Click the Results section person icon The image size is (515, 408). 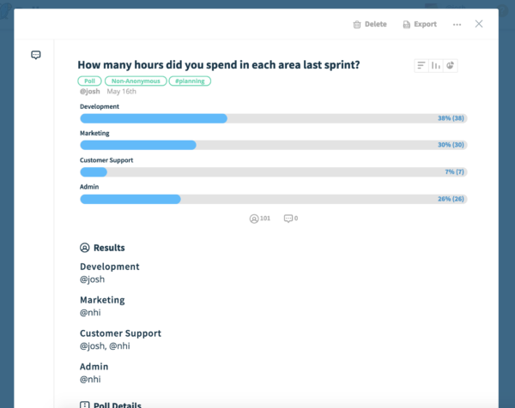(85, 248)
